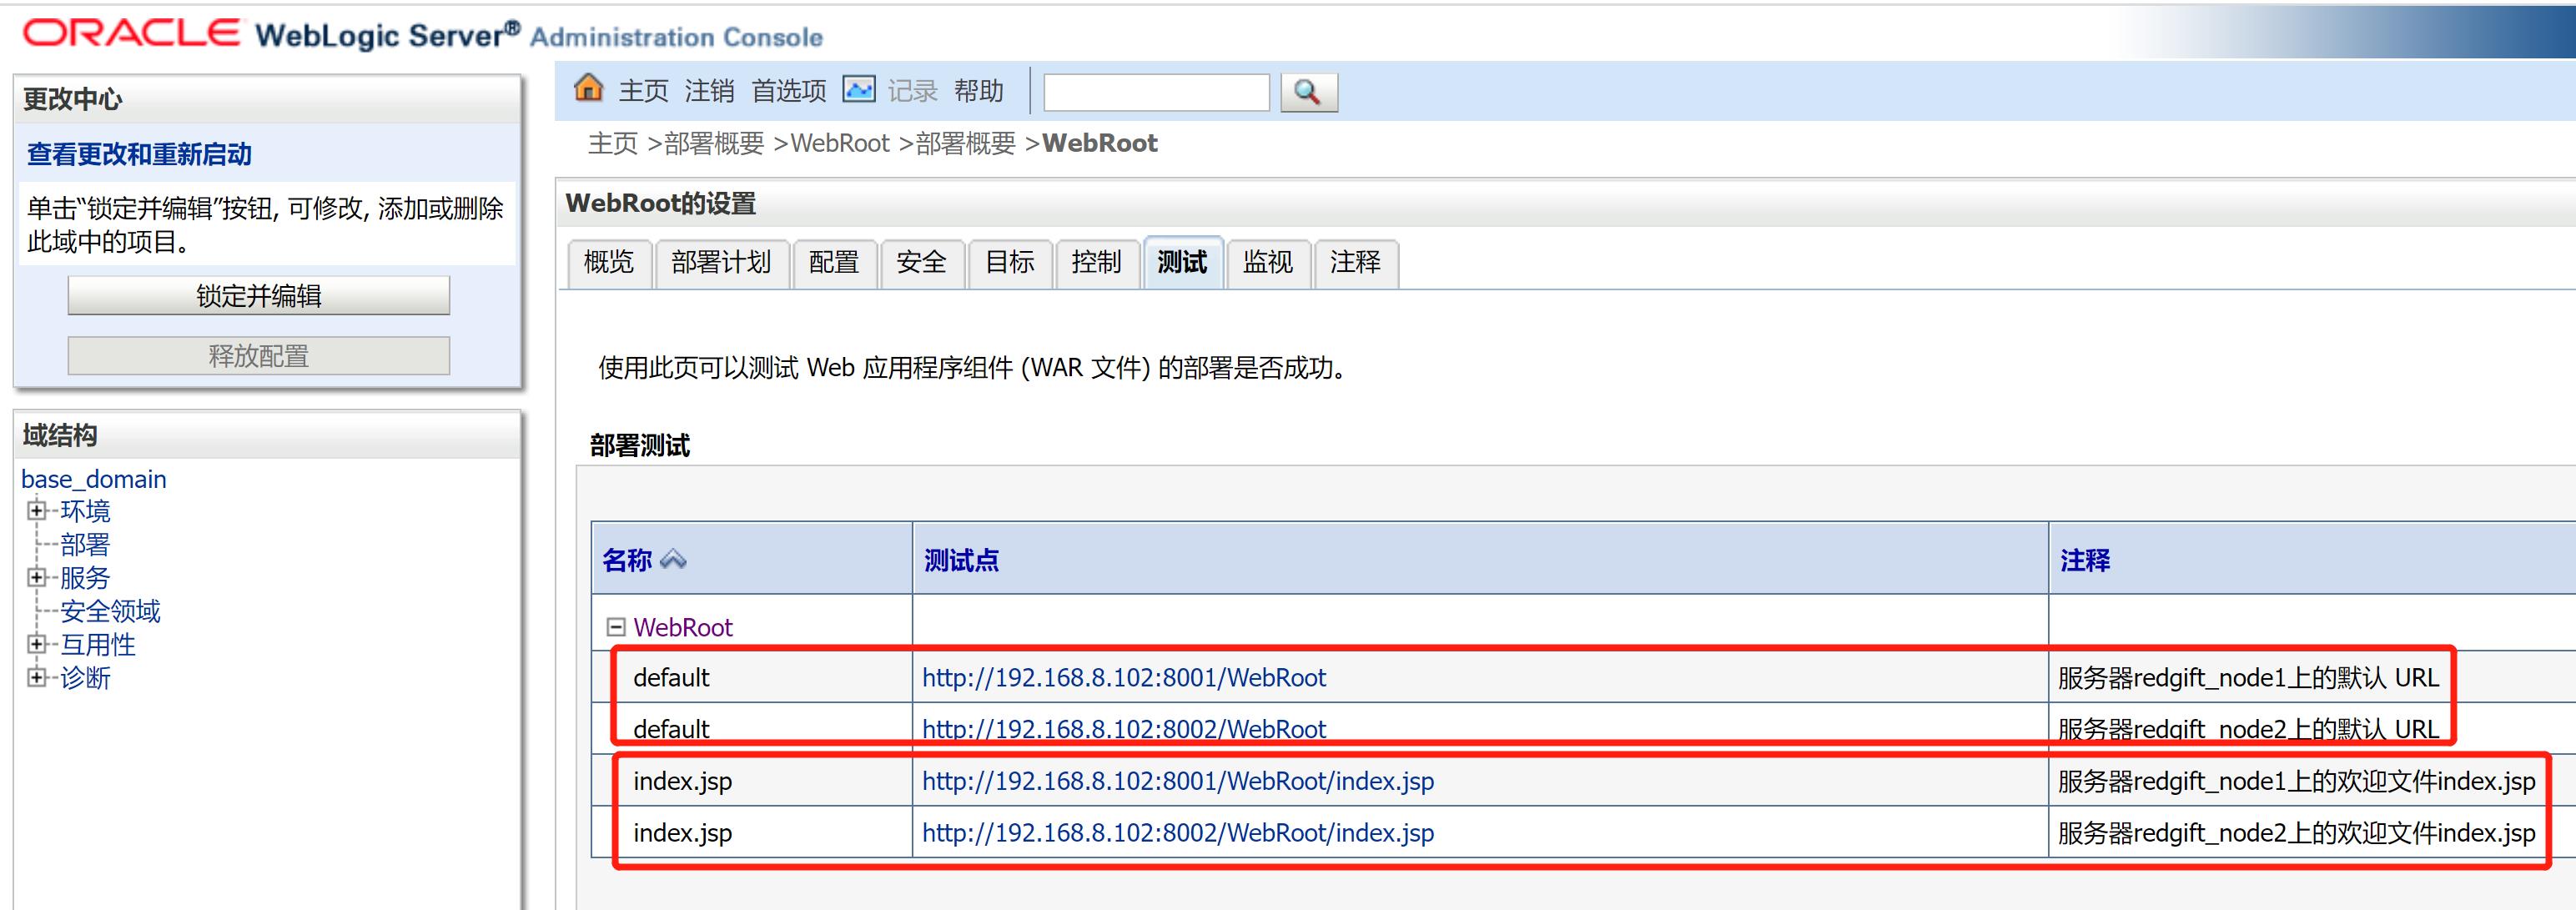Switch to the 监视 tab
Image resolution: width=2576 pixels, height=910 pixels.
[1268, 263]
